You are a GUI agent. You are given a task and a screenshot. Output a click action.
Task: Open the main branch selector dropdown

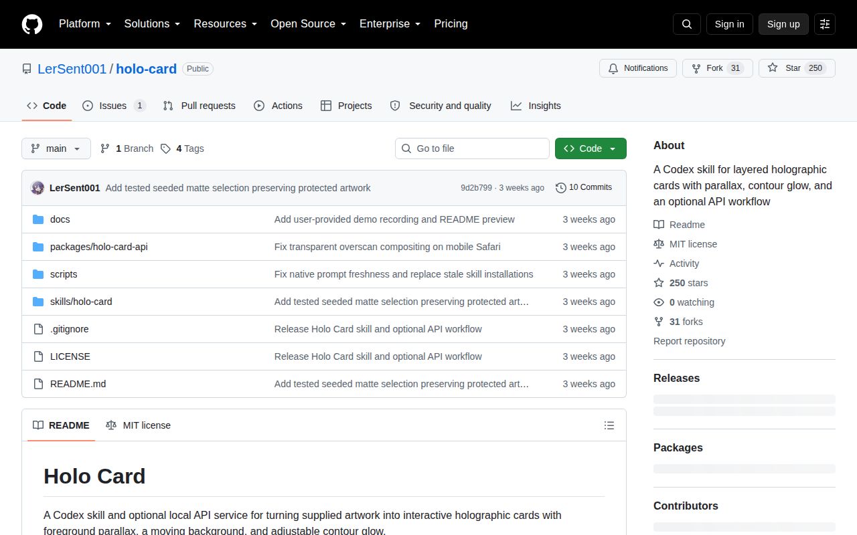(56, 148)
